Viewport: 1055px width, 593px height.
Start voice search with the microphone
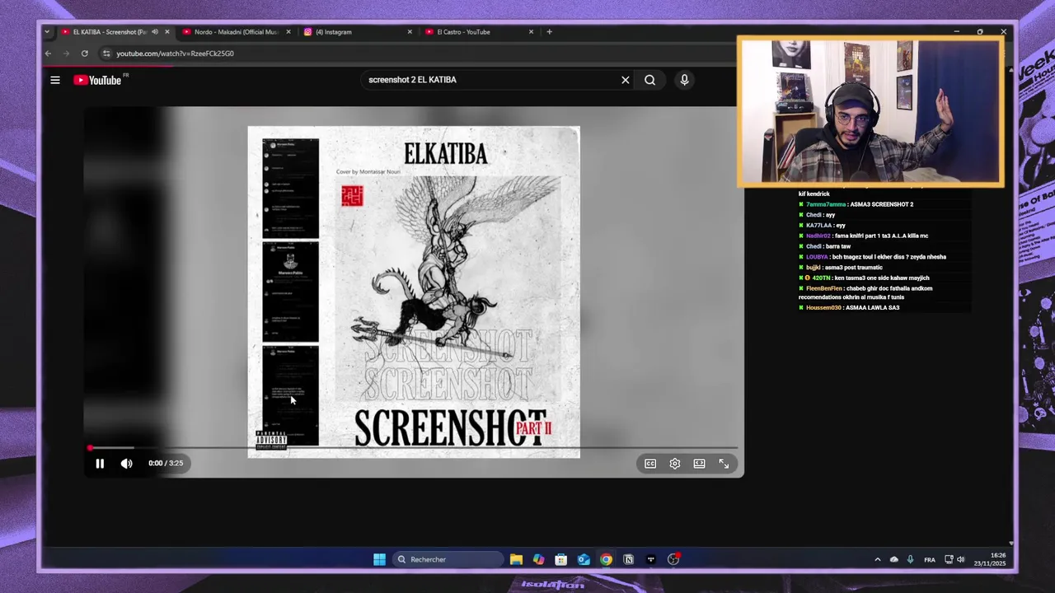pos(684,80)
